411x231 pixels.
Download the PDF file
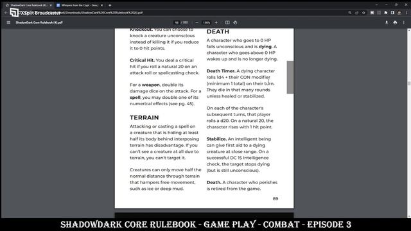pyautogui.click(x=387, y=22)
